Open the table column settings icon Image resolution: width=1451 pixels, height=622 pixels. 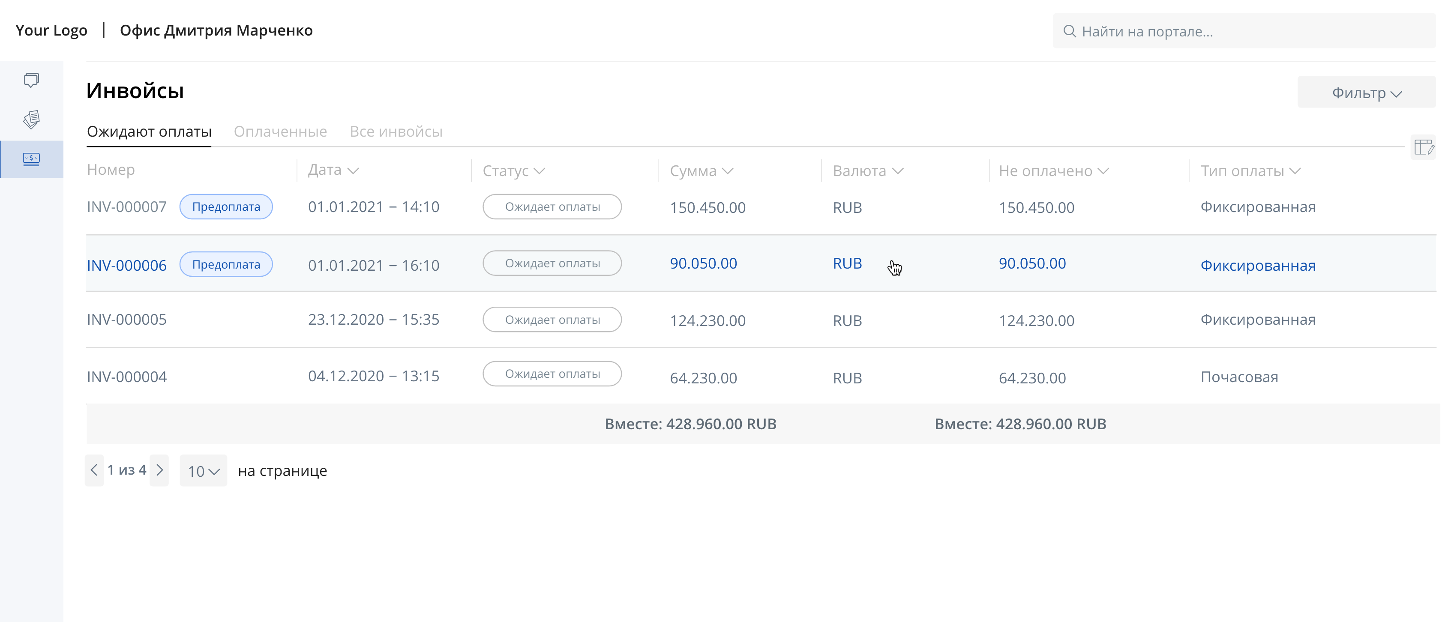(x=1424, y=147)
